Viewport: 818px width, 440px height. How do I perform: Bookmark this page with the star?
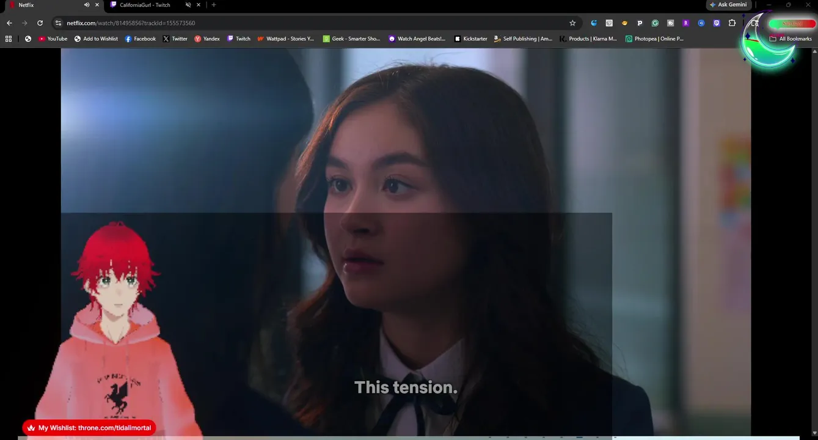[572, 23]
